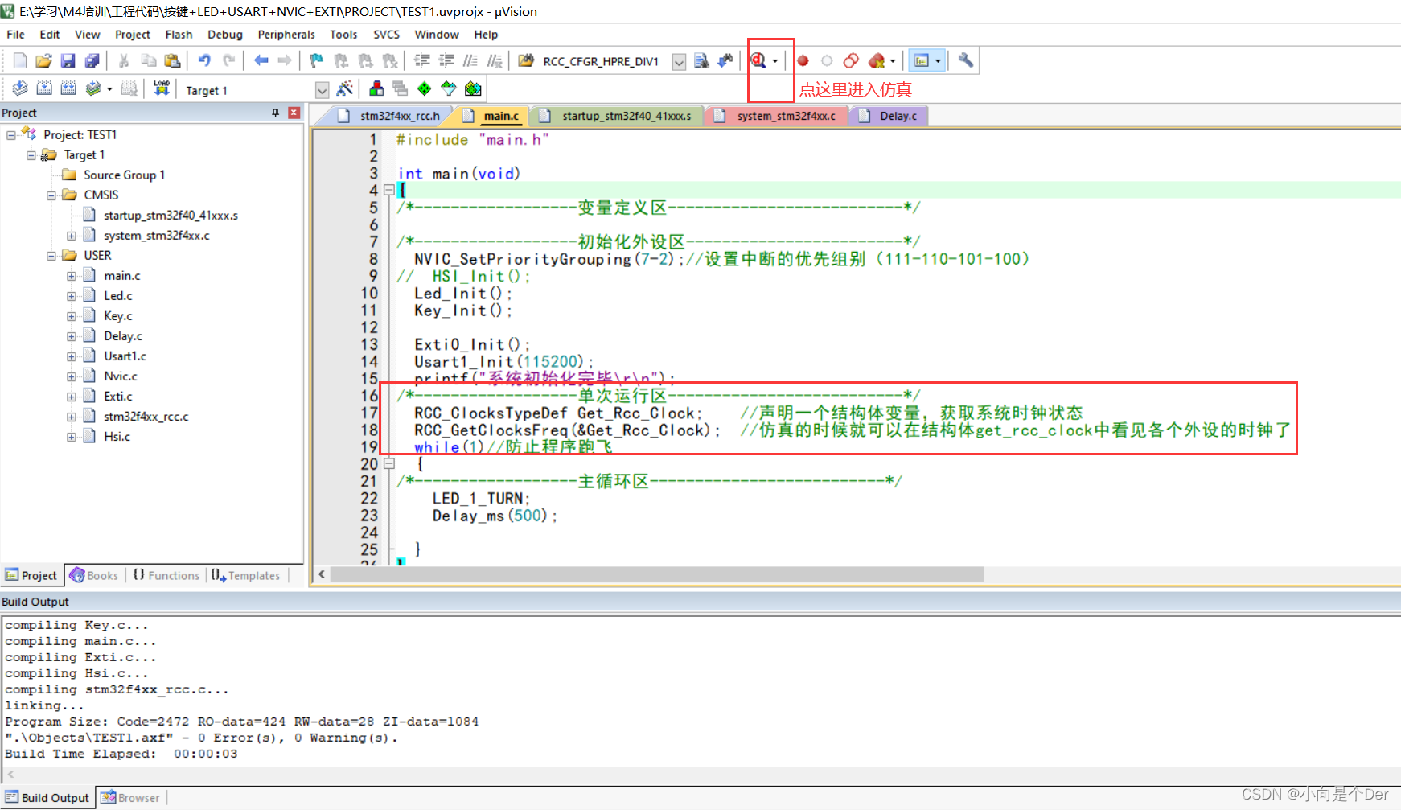
Task: Indent the selected lines
Action: 421,60
